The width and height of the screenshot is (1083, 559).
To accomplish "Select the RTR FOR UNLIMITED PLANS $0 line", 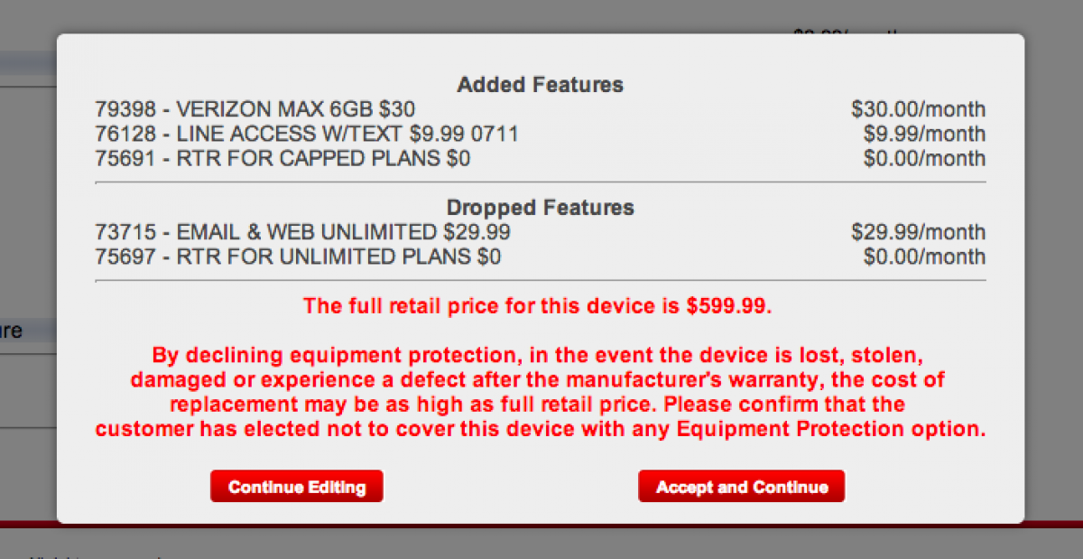I will click(x=298, y=256).
